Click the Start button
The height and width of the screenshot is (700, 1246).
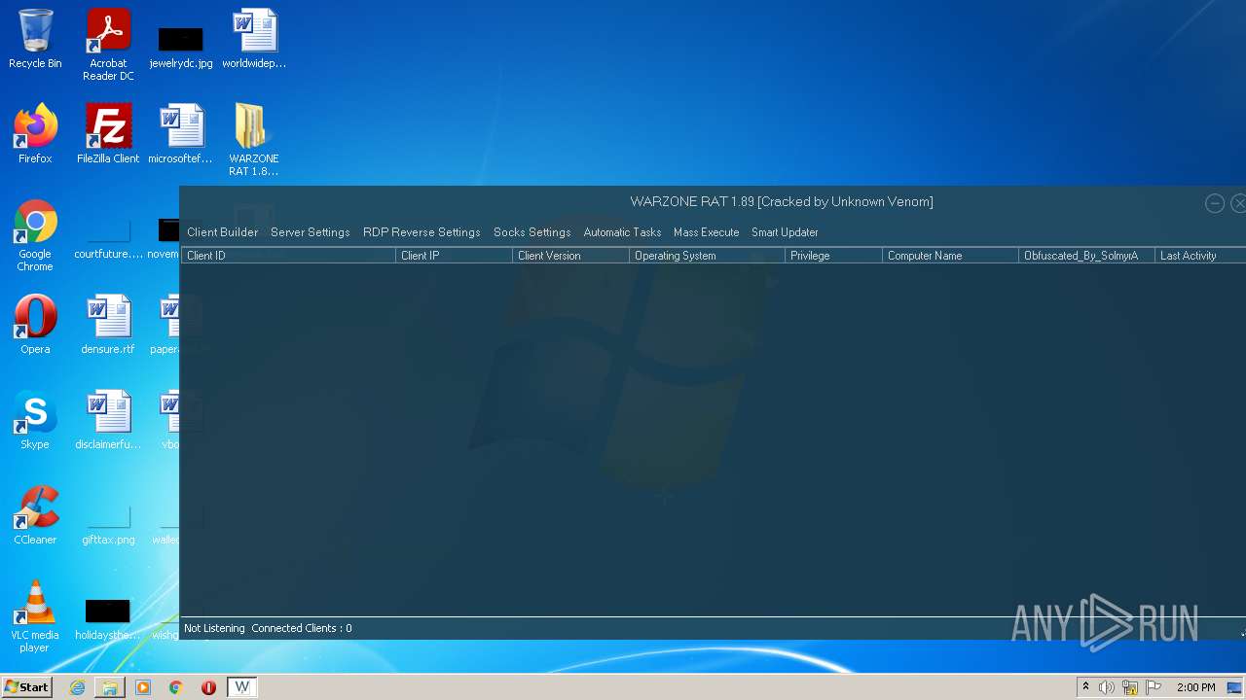click(x=26, y=687)
